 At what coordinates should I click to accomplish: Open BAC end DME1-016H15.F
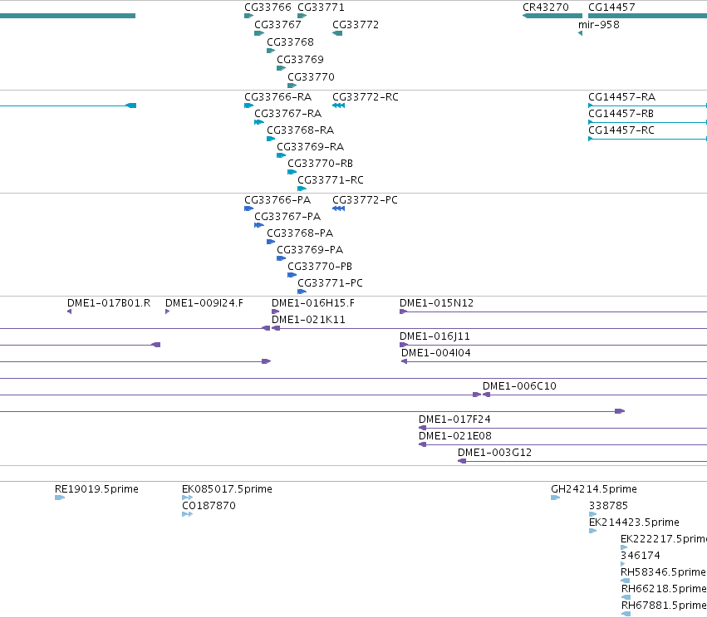pos(313,303)
